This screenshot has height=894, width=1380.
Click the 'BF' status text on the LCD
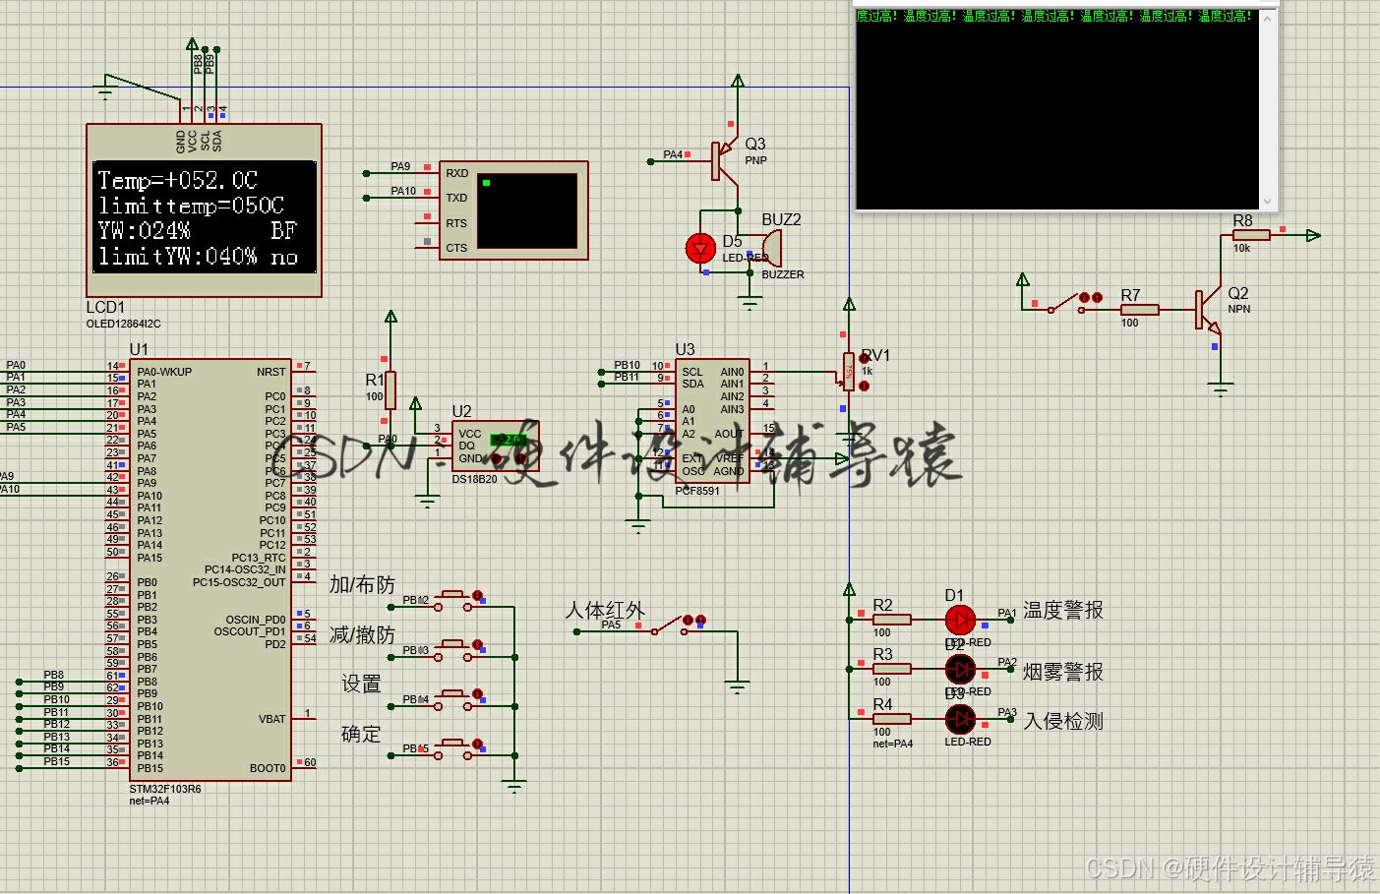(283, 230)
